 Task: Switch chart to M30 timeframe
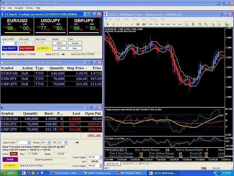click(x=168, y=24)
